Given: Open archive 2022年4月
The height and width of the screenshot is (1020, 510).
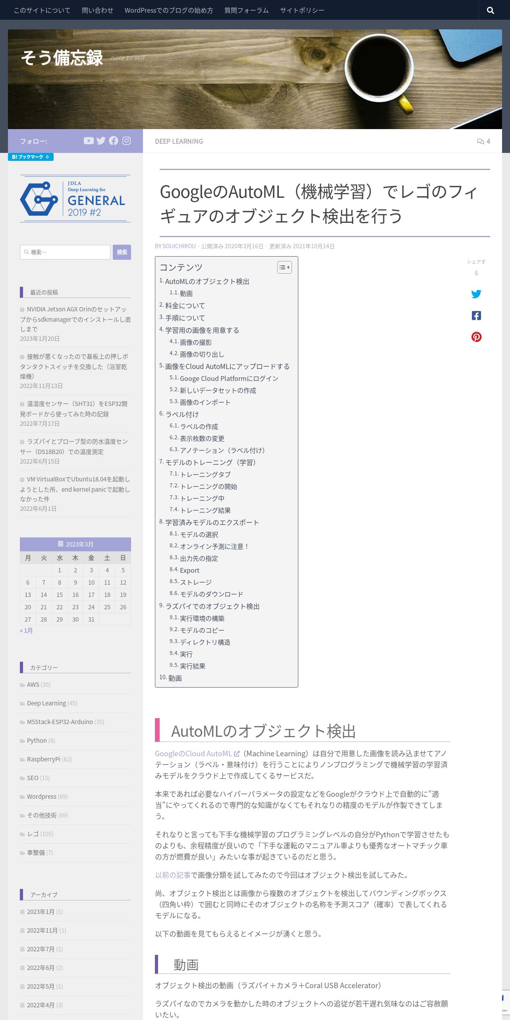Looking at the screenshot, I should coord(41,1005).
